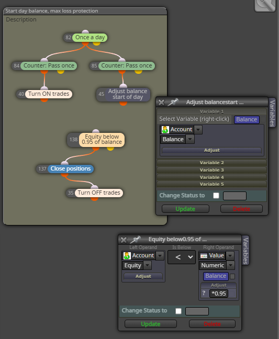Image resolution: width=279 pixels, height=339 pixels.
Task: Select the 'Once a day' node
Action: point(90,37)
